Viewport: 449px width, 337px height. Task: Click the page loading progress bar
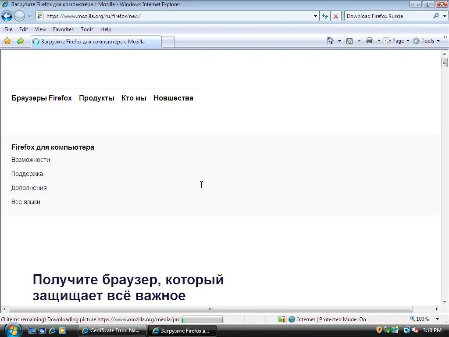[202, 319]
